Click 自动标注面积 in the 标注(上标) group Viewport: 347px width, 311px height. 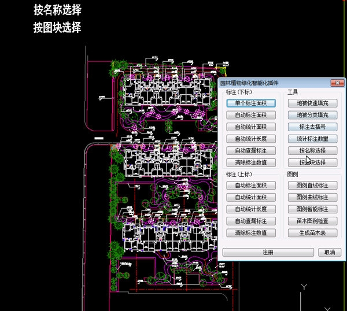250,186
